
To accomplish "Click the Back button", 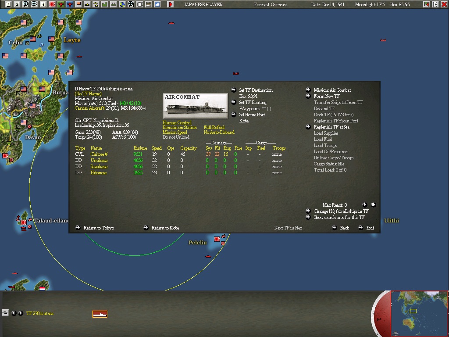I will pos(344,228).
